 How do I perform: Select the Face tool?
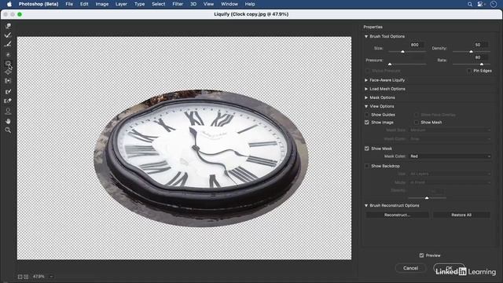(x=8, y=112)
